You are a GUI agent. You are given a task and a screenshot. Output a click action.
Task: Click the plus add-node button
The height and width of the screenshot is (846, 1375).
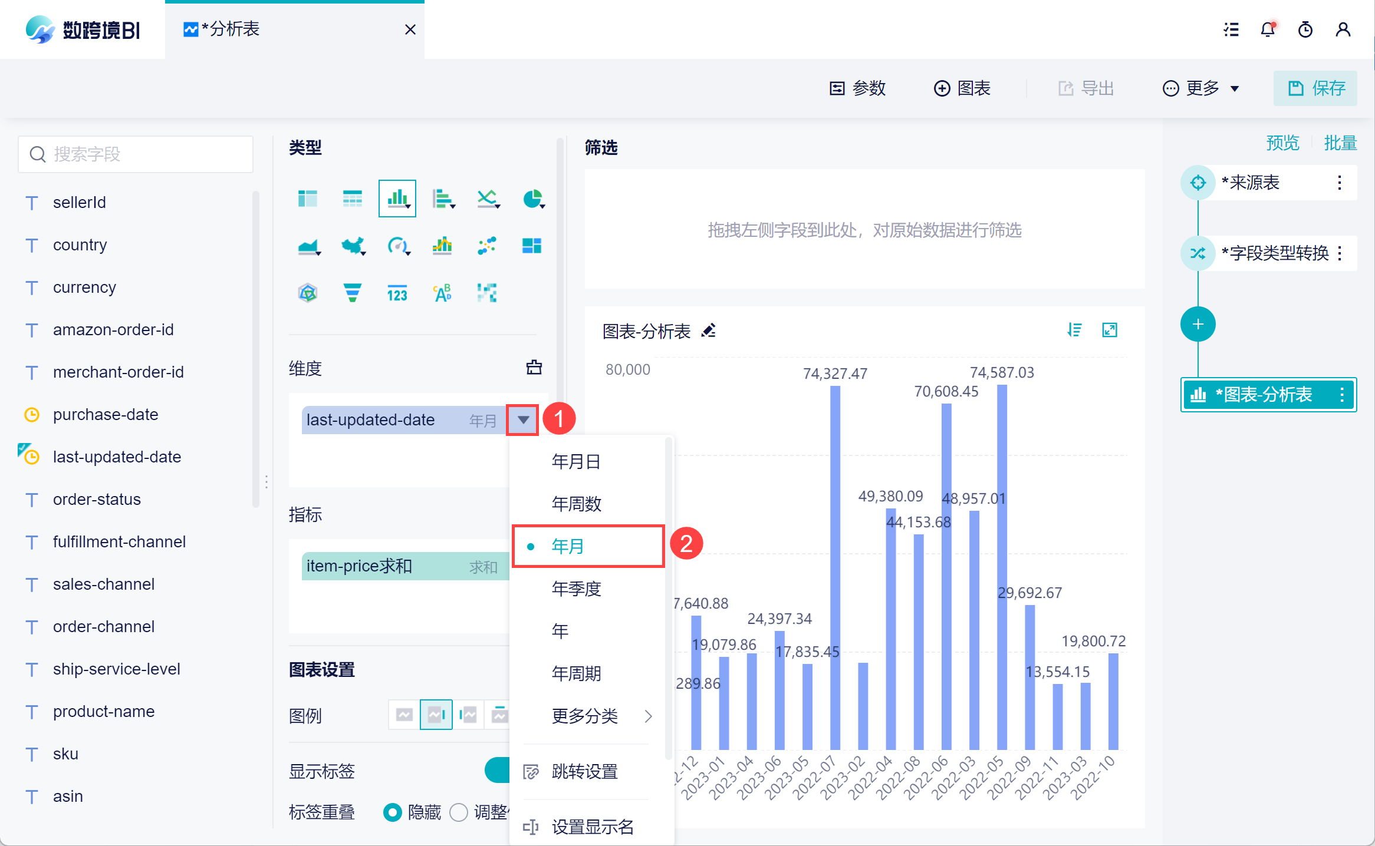pyautogui.click(x=1198, y=324)
